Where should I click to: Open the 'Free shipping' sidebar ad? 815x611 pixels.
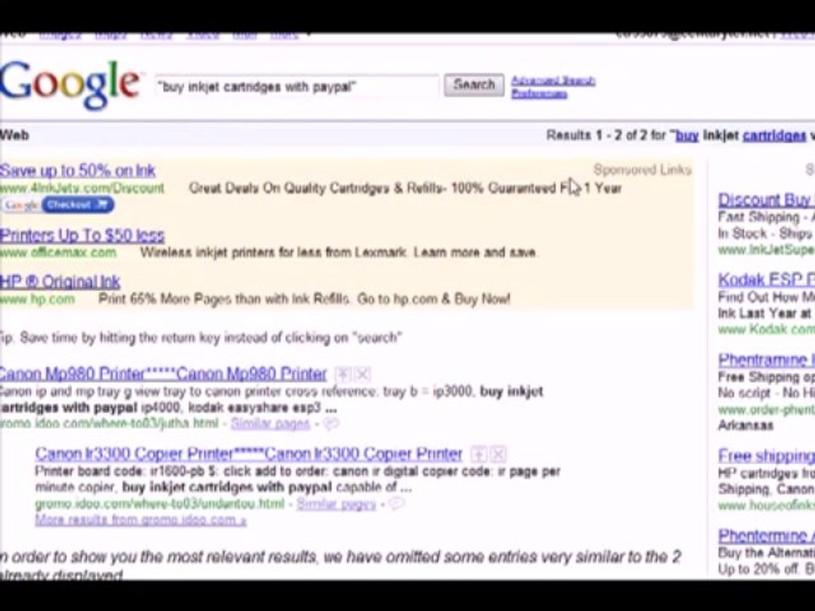(767, 457)
